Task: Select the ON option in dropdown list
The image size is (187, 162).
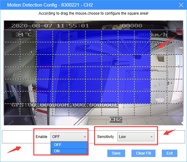Action: click(x=69, y=151)
